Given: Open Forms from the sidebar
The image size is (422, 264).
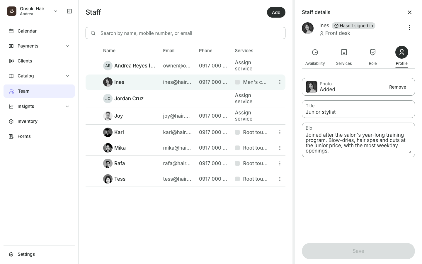Looking at the screenshot, I should (39, 136).
